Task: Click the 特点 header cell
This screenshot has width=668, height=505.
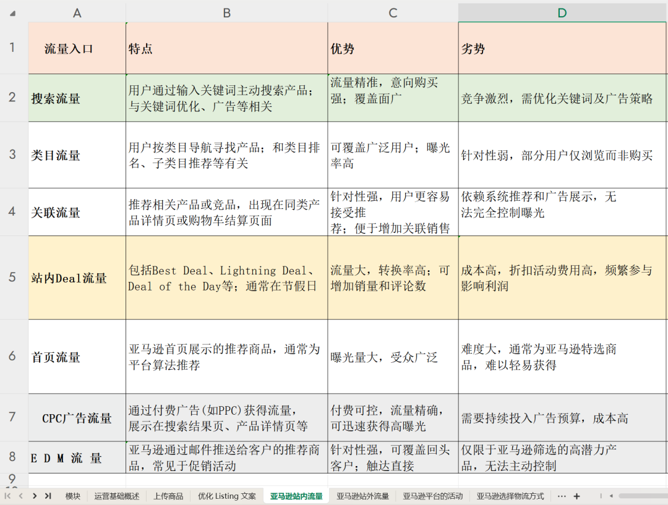Action: tap(226, 48)
